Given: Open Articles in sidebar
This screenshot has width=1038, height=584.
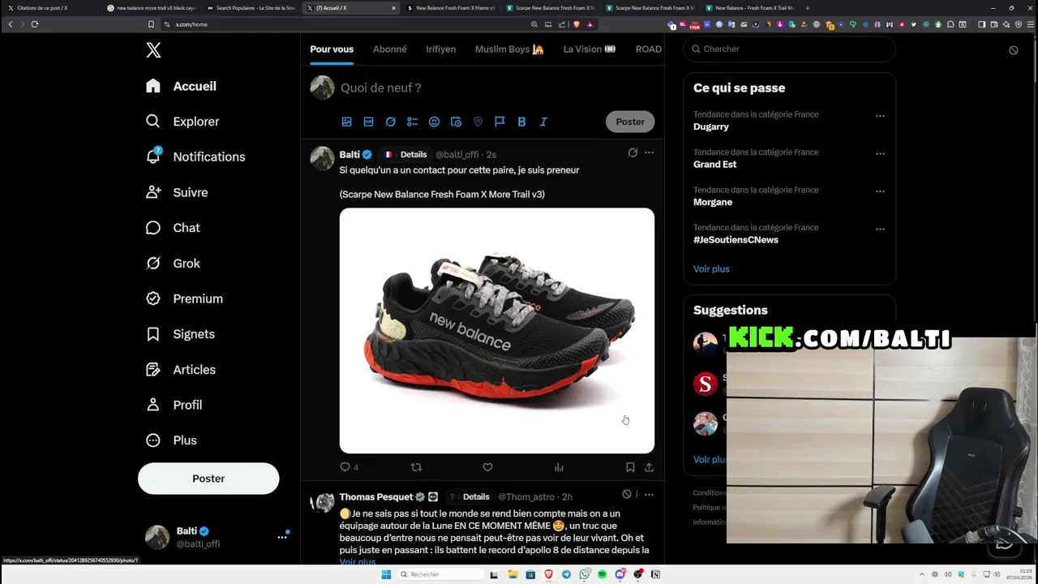Looking at the screenshot, I should tap(181, 369).
